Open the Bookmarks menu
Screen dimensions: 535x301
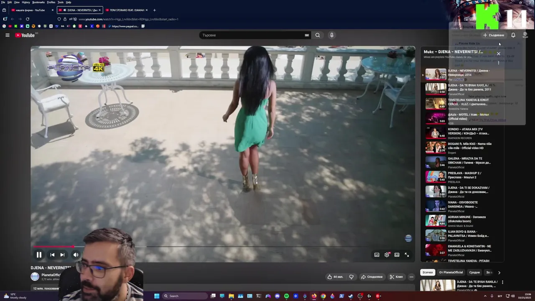click(38, 2)
